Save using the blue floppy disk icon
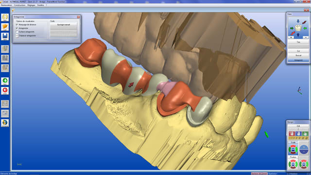Viewport: 311px width, 175px height. pyautogui.click(x=5, y=36)
